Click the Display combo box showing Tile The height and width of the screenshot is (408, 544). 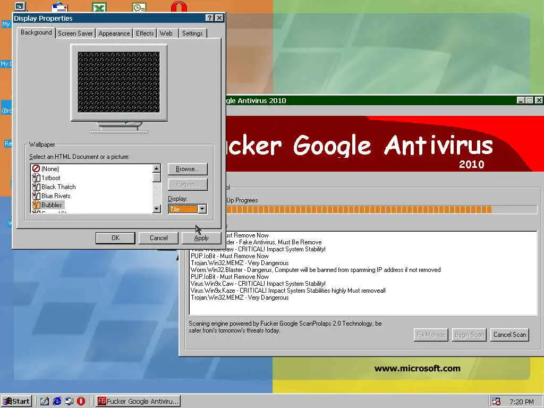pyautogui.click(x=188, y=209)
